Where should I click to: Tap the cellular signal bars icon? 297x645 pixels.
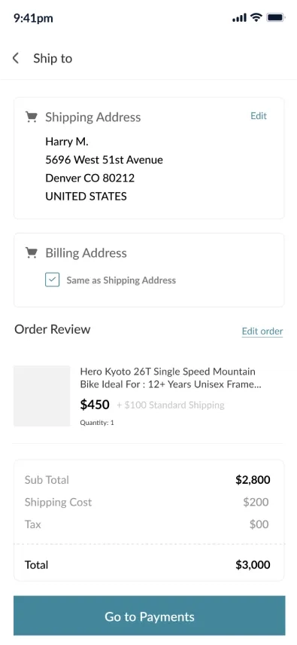[x=240, y=17]
